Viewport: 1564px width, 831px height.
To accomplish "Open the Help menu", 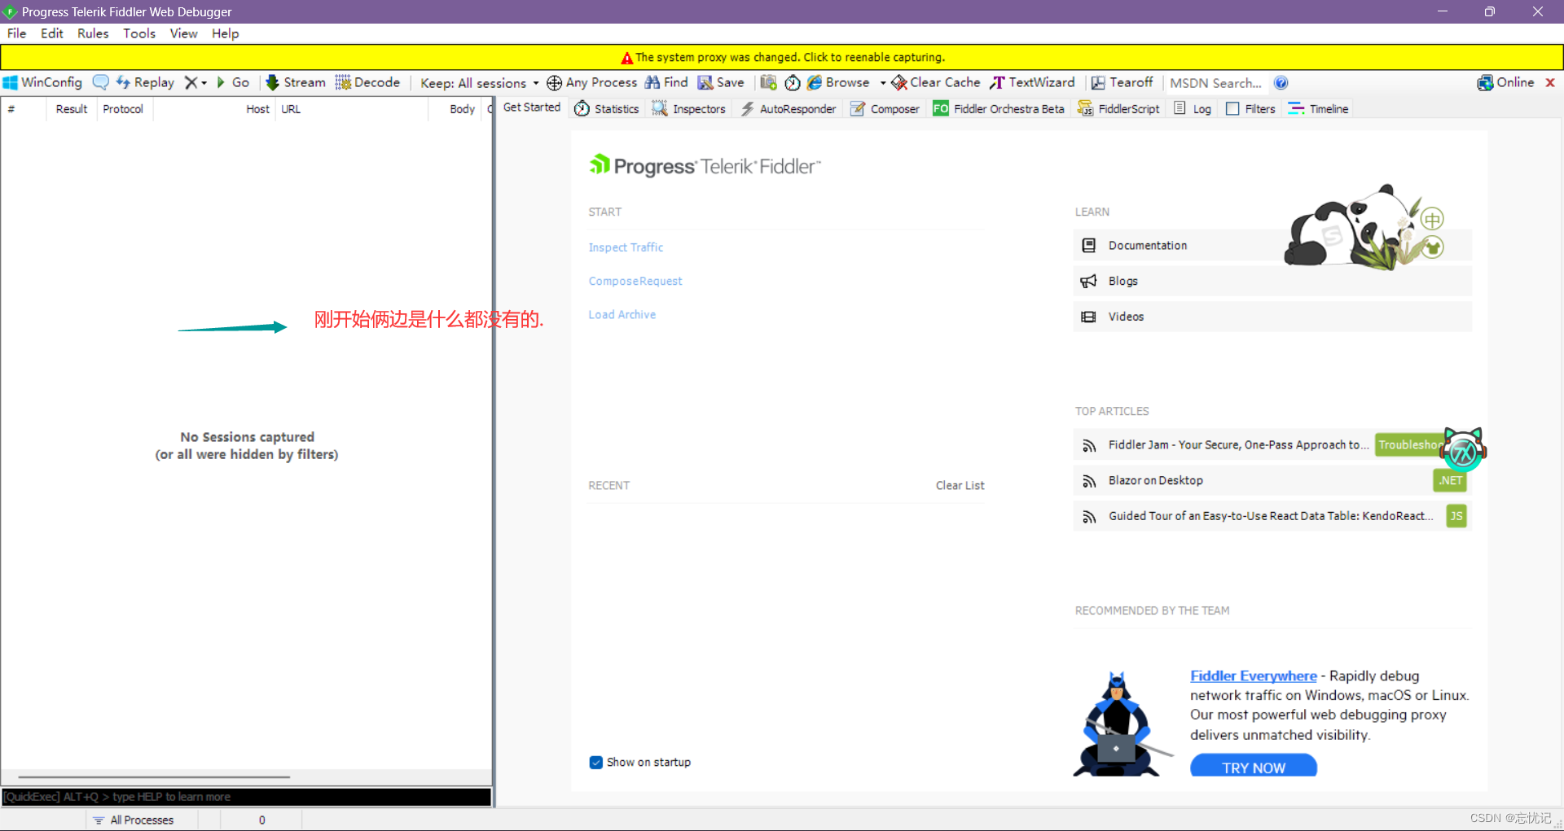I will click(226, 33).
